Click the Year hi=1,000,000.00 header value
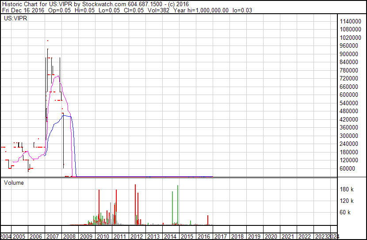 (201, 10)
